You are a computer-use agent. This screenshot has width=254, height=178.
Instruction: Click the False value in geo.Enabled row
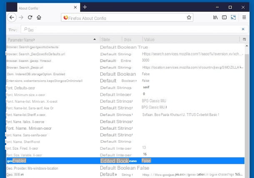(x=146, y=161)
